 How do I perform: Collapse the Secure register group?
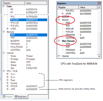point(59,20)
